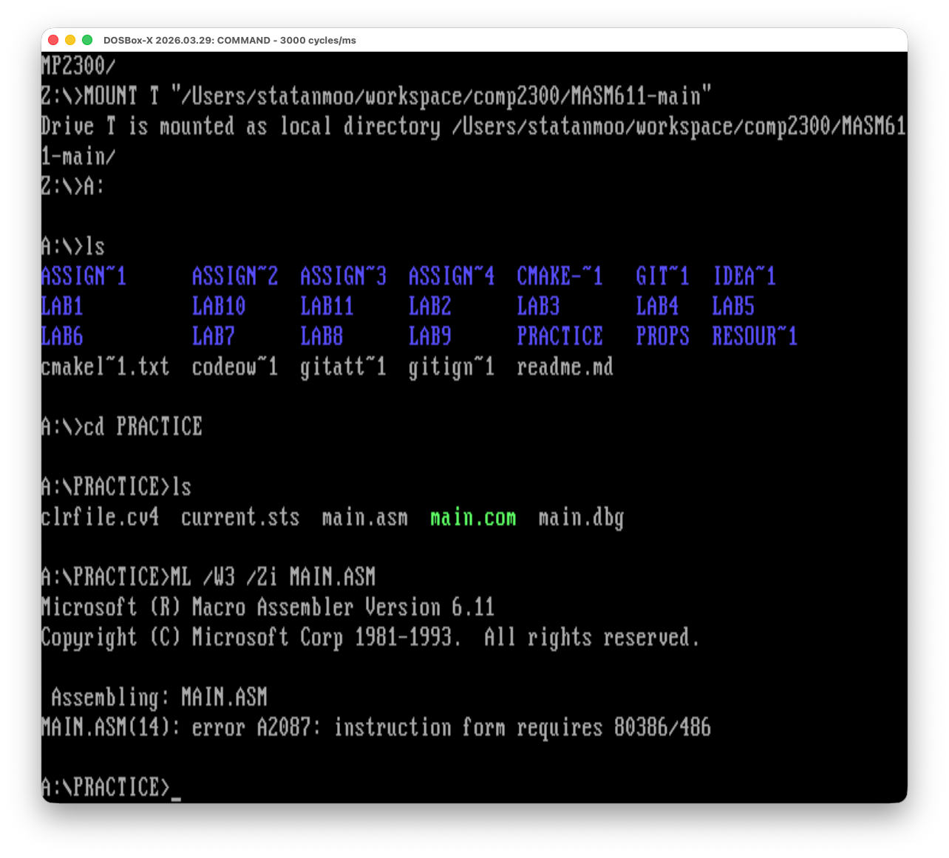Click the main.dbg file name
949x858 pixels.
coord(581,517)
